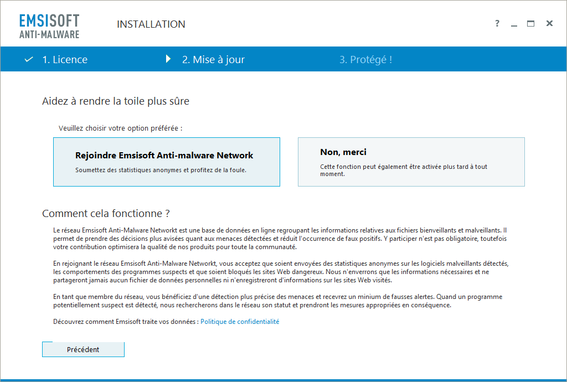Image resolution: width=567 pixels, height=382 pixels.
Task: Click the Veuillez choisir votre option préférée label
Action: point(120,128)
